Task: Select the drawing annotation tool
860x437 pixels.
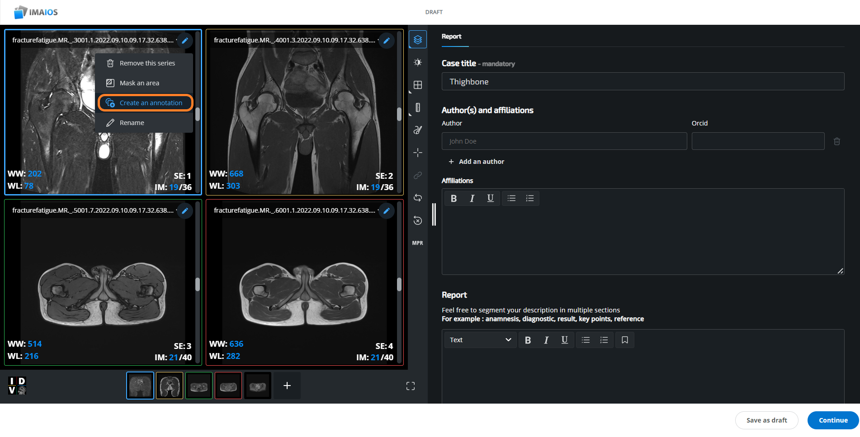Action: click(x=418, y=130)
